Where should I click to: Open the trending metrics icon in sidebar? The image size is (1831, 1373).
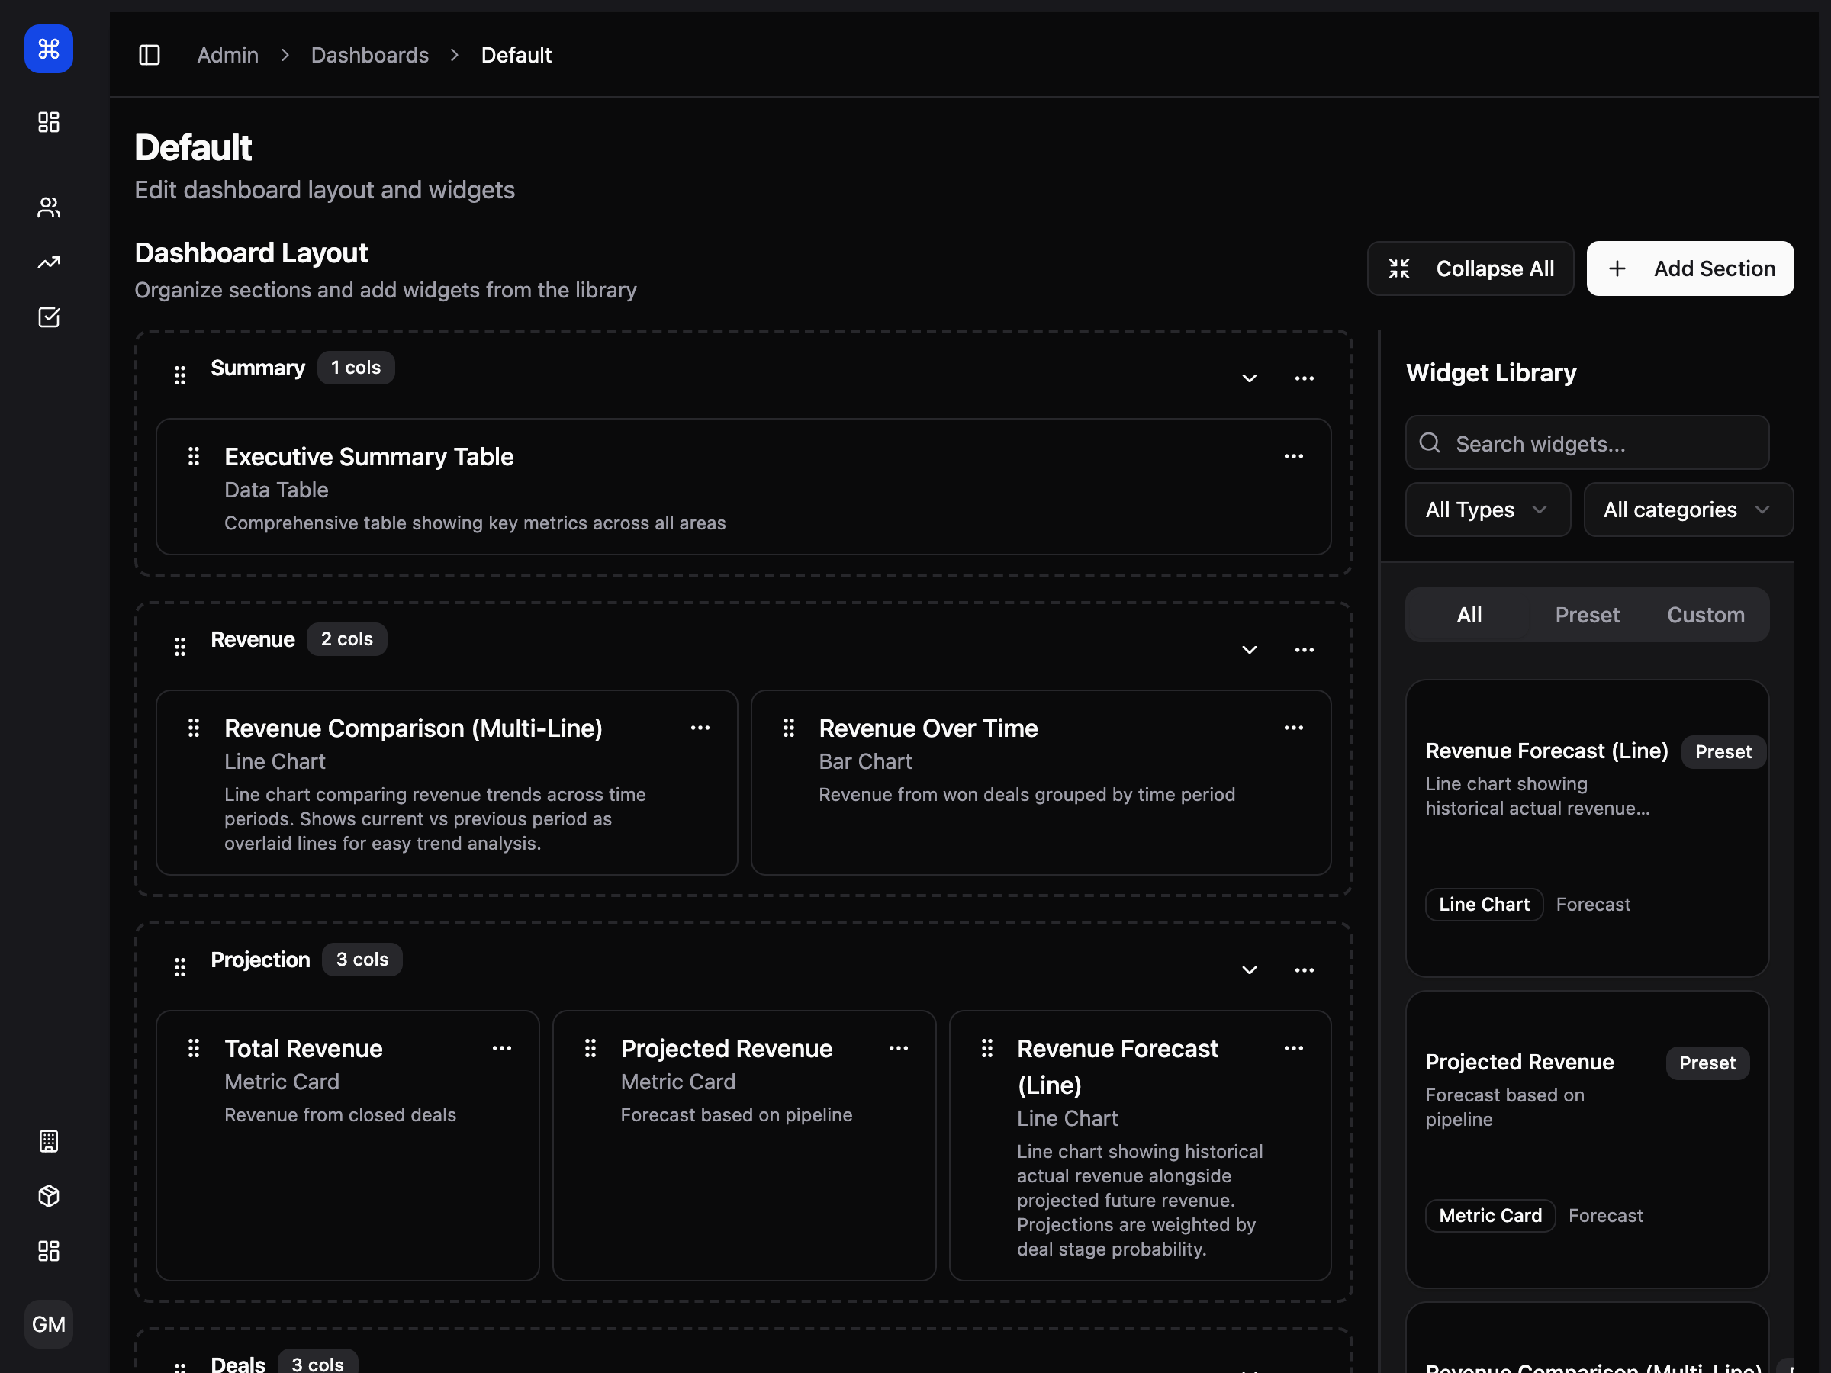tap(48, 262)
